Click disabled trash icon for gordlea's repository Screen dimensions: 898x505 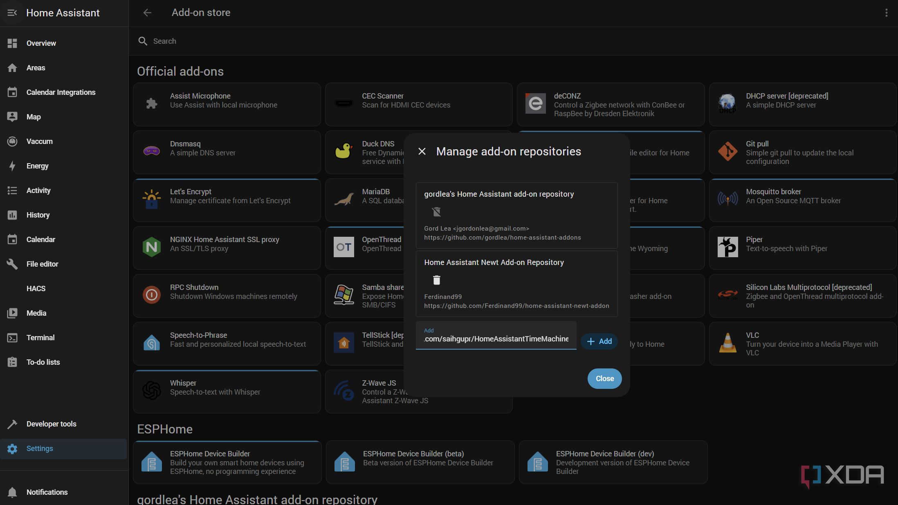coord(437,212)
